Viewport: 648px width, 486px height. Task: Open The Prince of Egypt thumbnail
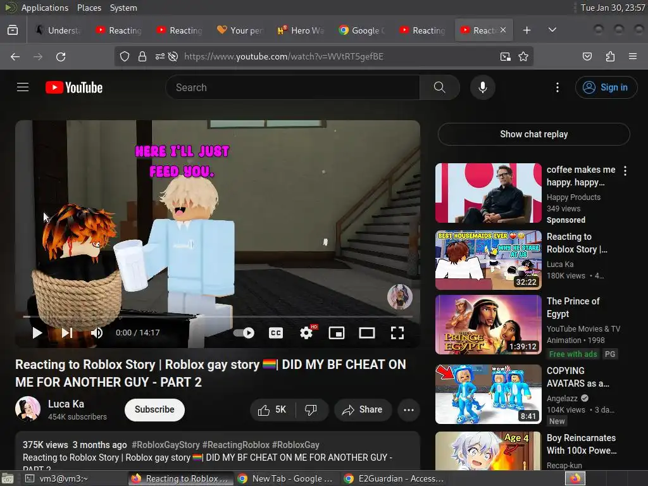(488, 325)
